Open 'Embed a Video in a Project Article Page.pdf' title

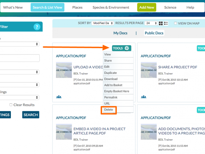tap(100, 131)
